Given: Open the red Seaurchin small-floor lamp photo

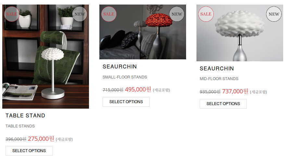Looking at the screenshot, I should (143, 32).
